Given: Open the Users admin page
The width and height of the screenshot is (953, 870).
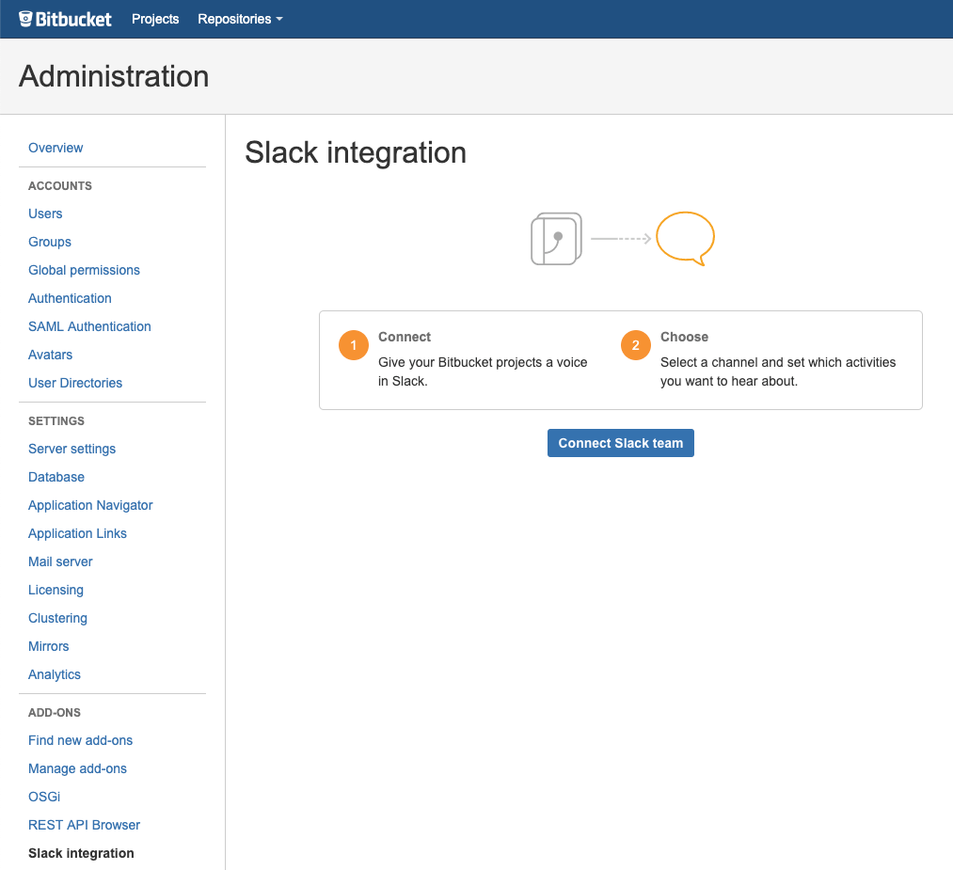Looking at the screenshot, I should pos(45,214).
